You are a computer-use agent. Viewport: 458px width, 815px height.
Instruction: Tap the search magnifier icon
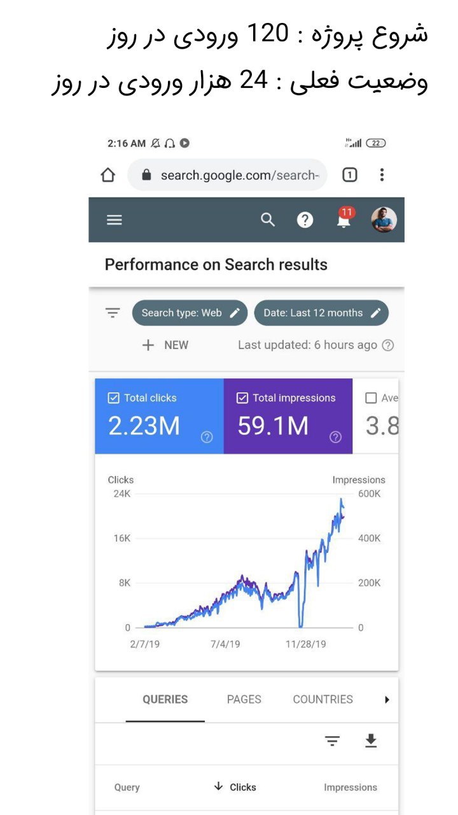coord(268,220)
